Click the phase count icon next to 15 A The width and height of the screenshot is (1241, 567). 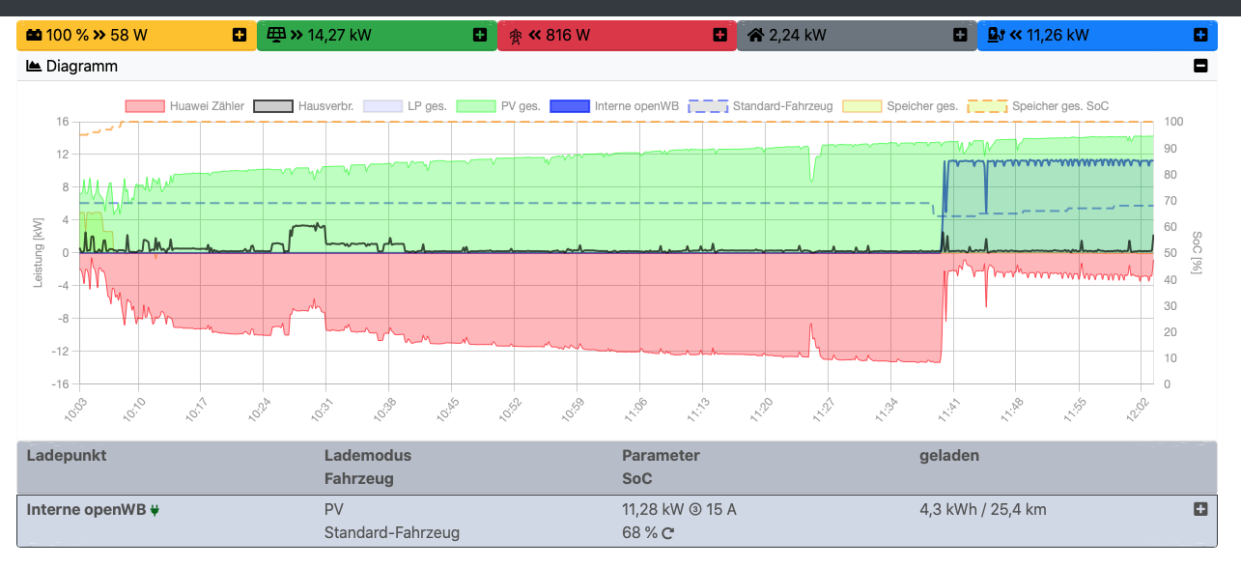coord(694,510)
